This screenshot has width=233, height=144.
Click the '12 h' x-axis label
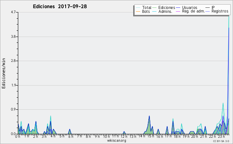tap(124, 136)
